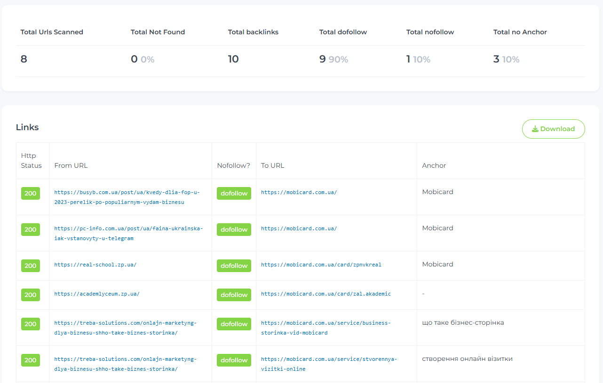Click the 200 badge on the first treba-solutions row
Image resolution: width=603 pixels, height=383 pixels.
tap(31, 324)
